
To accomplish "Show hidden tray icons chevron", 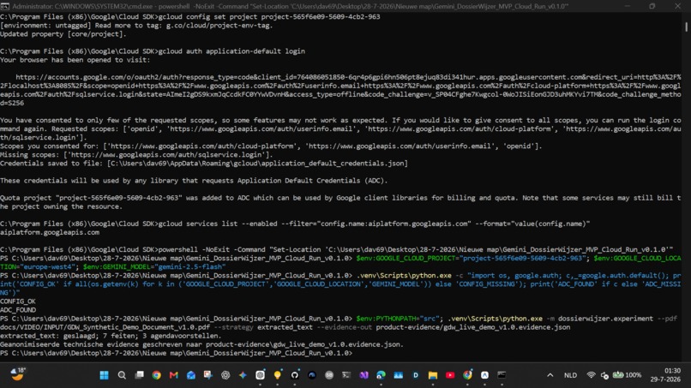I will point(550,375).
